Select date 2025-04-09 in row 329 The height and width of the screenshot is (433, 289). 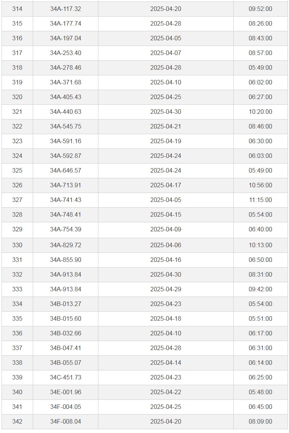(166, 229)
